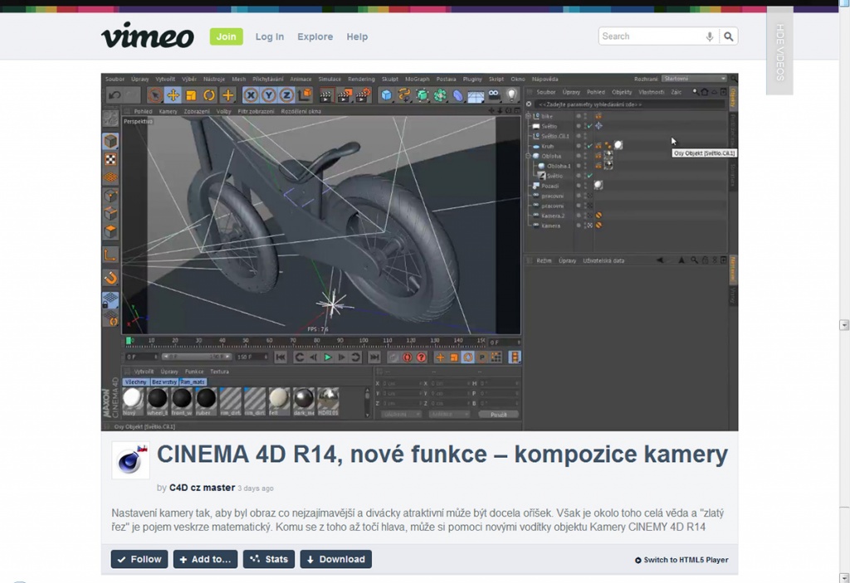Click the Follow button
Image resolution: width=850 pixels, height=583 pixels.
pos(139,559)
